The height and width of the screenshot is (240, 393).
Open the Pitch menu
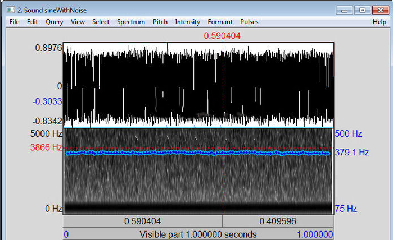click(x=160, y=22)
